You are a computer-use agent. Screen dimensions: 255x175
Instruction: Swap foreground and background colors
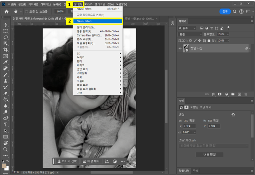(x=8, y=161)
